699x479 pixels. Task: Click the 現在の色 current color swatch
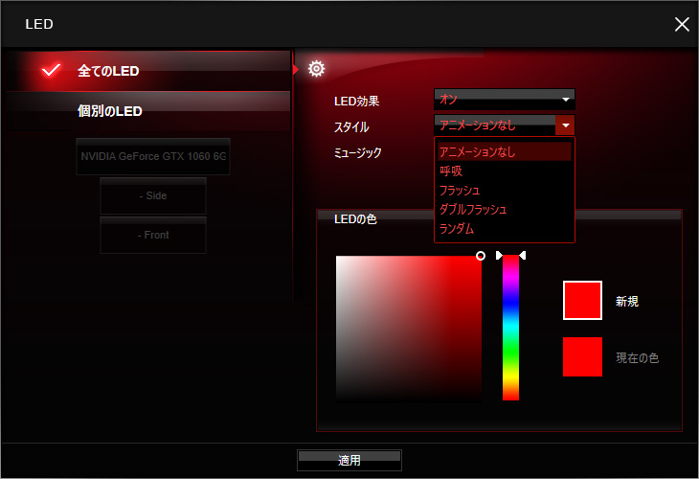click(582, 356)
